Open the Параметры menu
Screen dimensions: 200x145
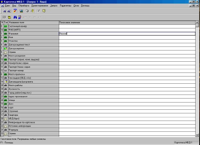click(66, 6)
